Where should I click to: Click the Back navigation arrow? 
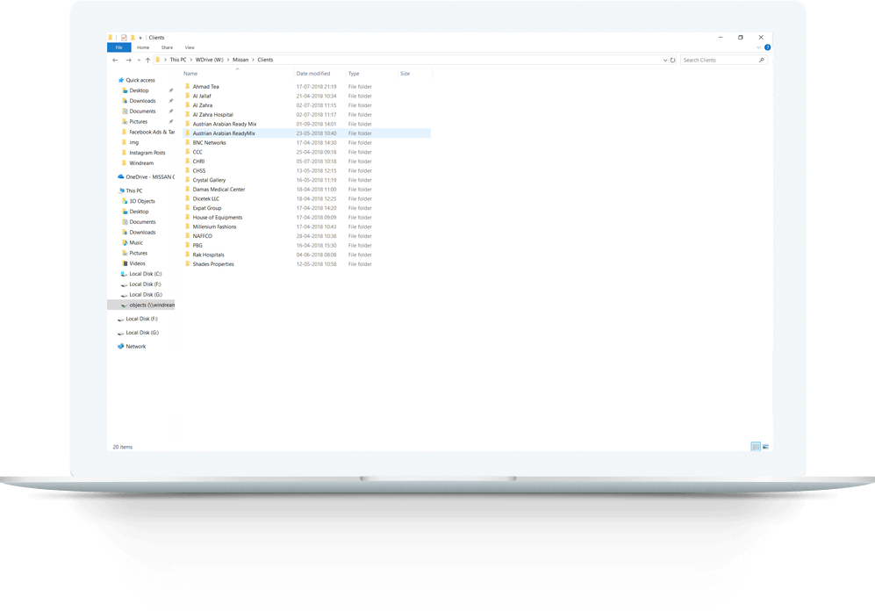click(116, 61)
